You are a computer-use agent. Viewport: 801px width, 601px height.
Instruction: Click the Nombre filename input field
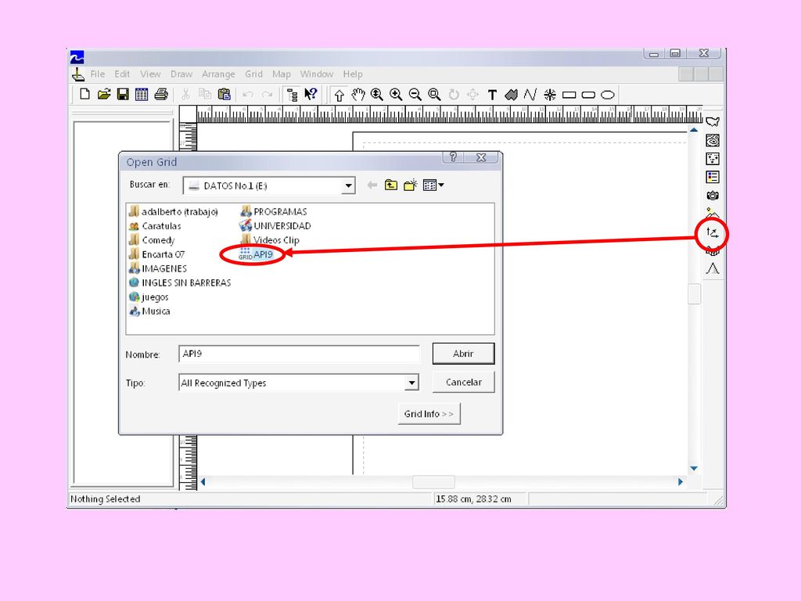pyautogui.click(x=299, y=354)
